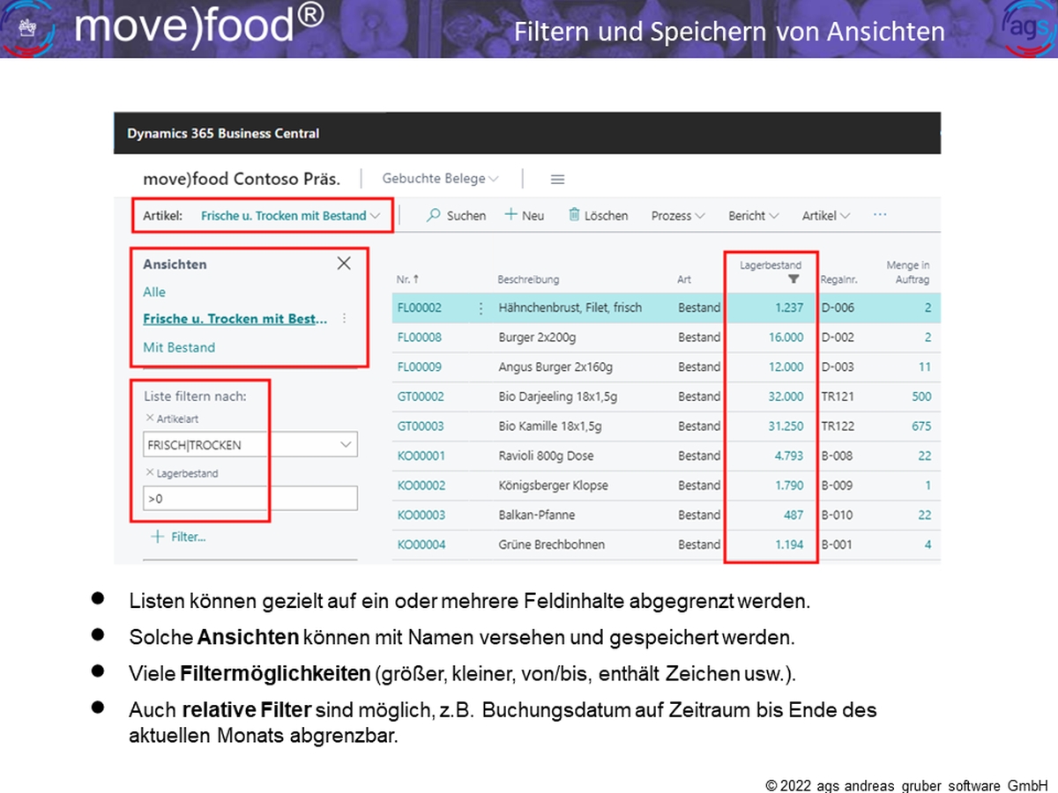Click the filter funnel under Lagerbestand
The image size is (1058, 793).
click(x=793, y=278)
